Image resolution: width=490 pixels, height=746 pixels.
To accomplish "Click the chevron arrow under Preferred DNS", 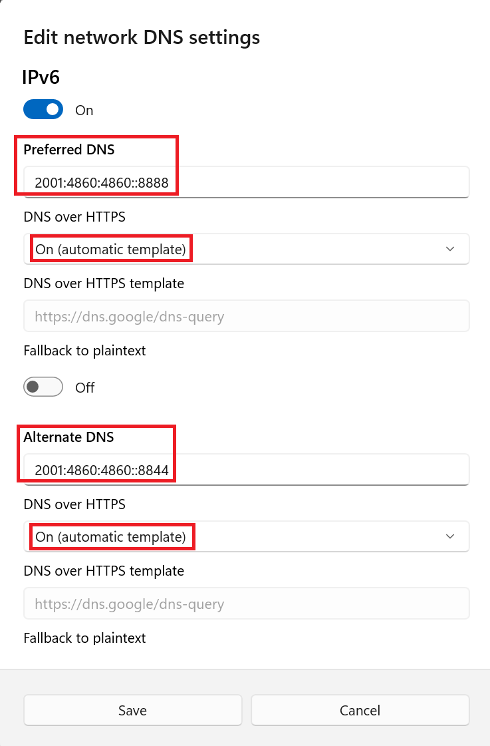I will (x=450, y=249).
